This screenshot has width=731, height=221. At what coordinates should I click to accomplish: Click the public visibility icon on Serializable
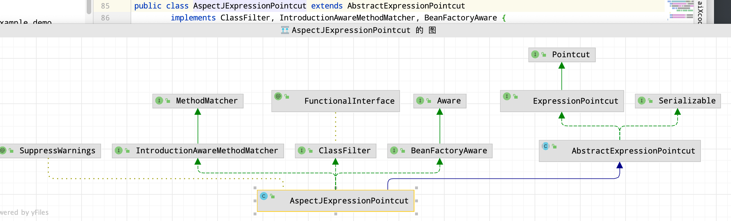(x=651, y=101)
